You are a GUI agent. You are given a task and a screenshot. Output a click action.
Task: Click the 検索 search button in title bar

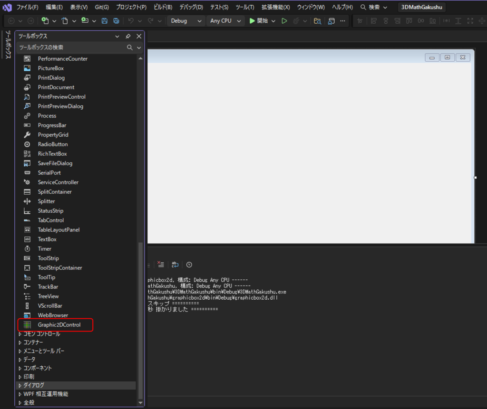pyautogui.click(x=374, y=7)
